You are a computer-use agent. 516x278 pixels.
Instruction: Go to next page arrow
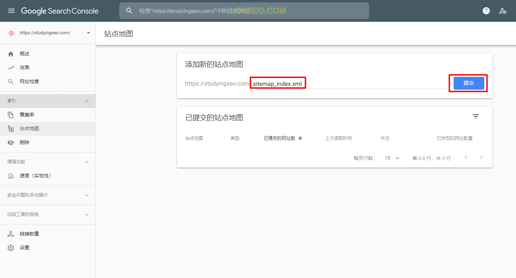tap(481, 157)
